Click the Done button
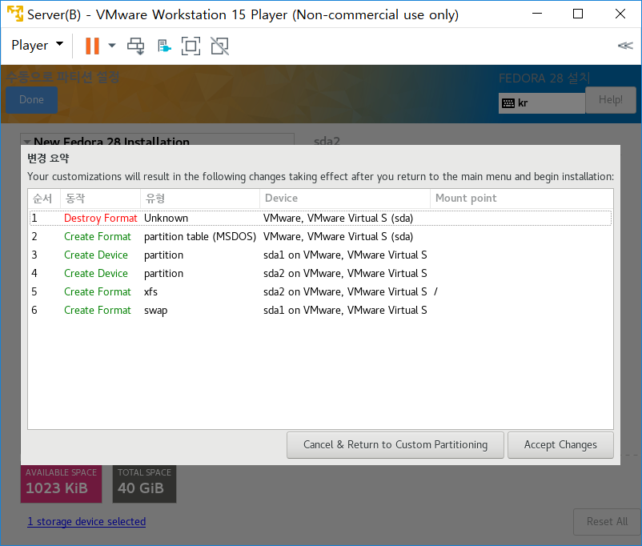The width and height of the screenshot is (642, 546). (x=31, y=99)
